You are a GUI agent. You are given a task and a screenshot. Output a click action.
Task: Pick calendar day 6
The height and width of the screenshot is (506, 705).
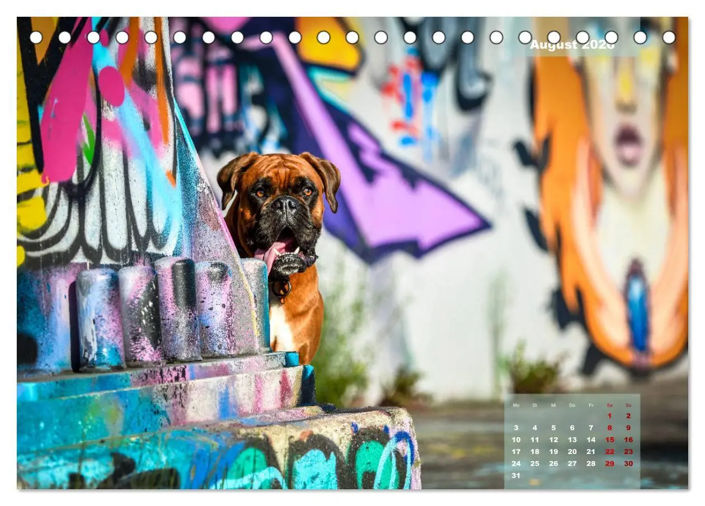tap(572, 428)
